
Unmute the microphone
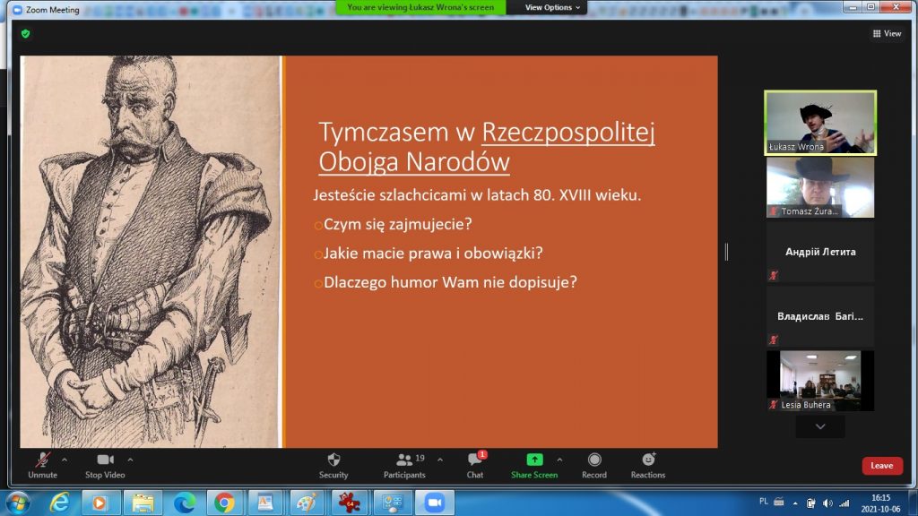point(41,460)
